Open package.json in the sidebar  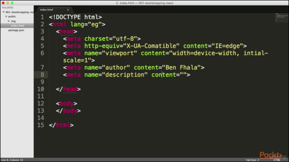click(x=16, y=30)
